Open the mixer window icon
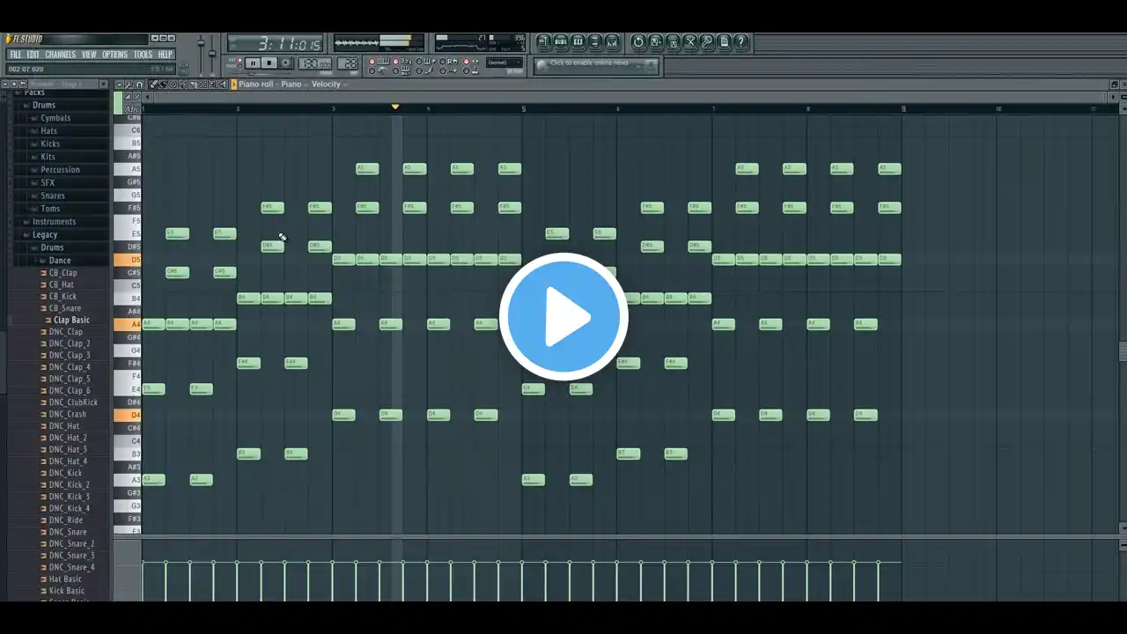1127x634 pixels. point(612,42)
